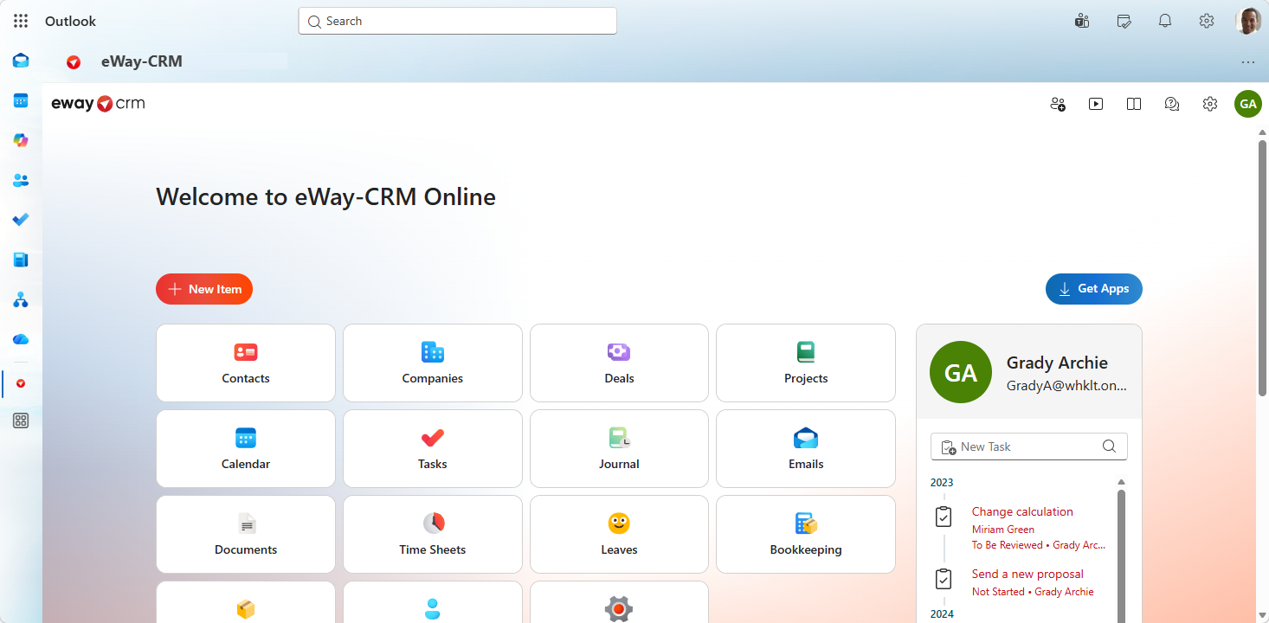Open Mail in Outlook sidebar

[21, 61]
